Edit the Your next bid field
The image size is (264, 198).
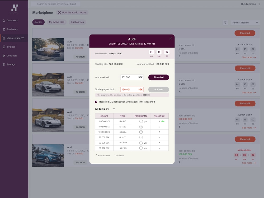[132, 77]
